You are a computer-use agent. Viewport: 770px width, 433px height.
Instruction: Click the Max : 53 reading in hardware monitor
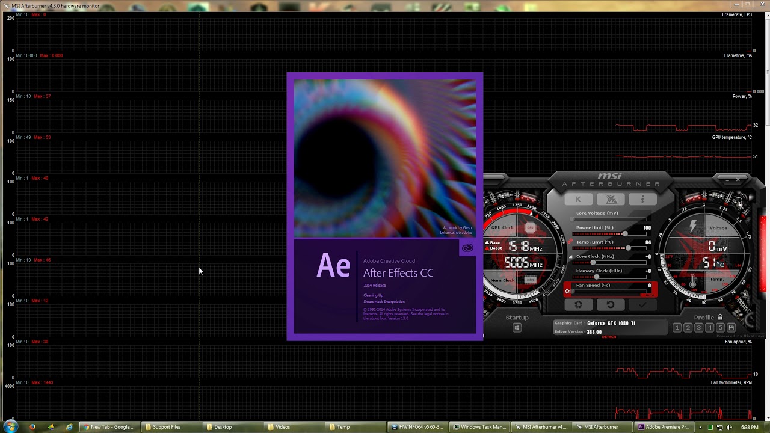42,137
